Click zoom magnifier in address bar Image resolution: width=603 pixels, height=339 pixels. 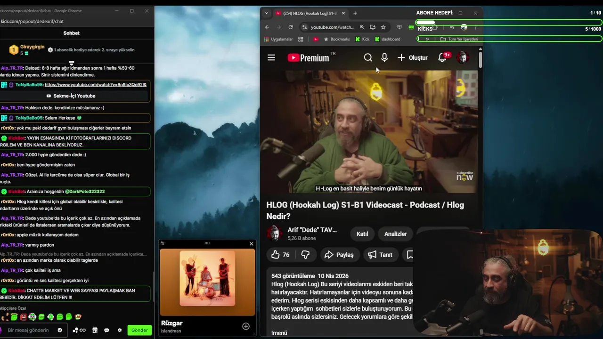pos(362,27)
